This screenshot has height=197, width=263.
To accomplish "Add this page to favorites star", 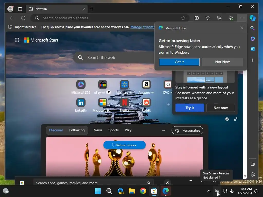I will point(183,18).
